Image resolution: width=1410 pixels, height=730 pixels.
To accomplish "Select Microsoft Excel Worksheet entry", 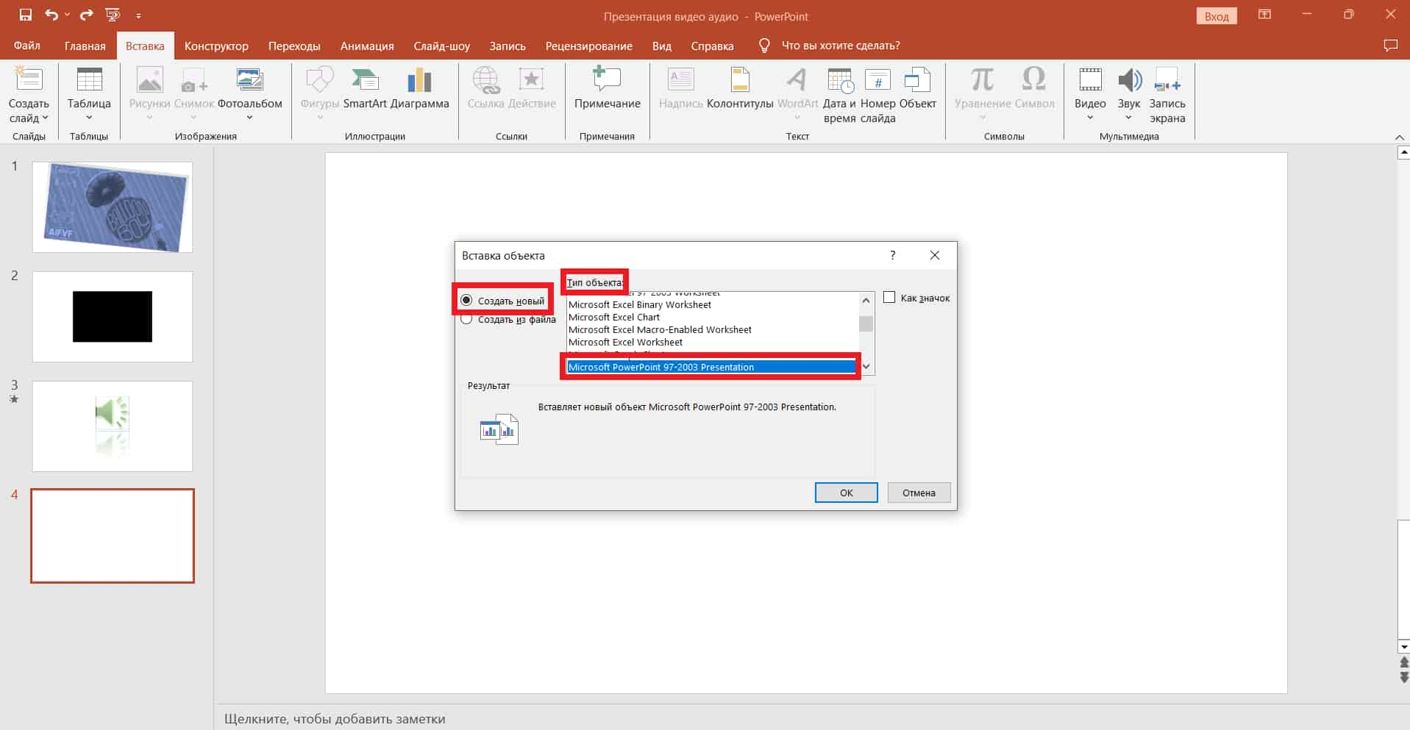I will [x=712, y=342].
